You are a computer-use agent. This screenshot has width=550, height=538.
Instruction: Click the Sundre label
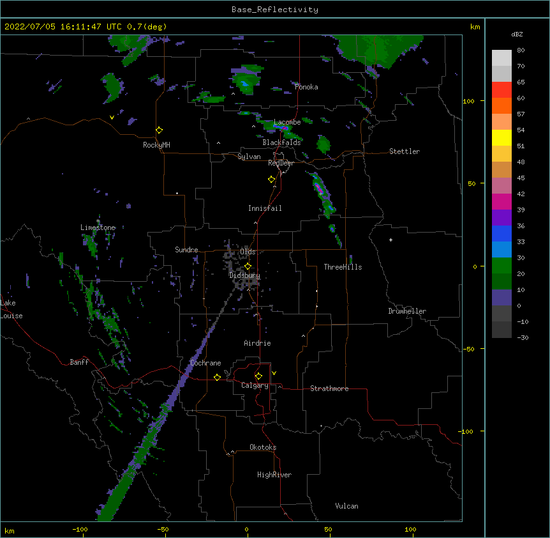coord(186,250)
